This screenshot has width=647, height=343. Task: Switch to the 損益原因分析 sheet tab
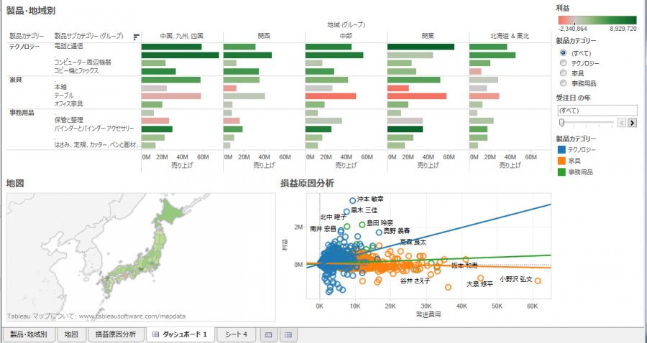click(x=116, y=334)
